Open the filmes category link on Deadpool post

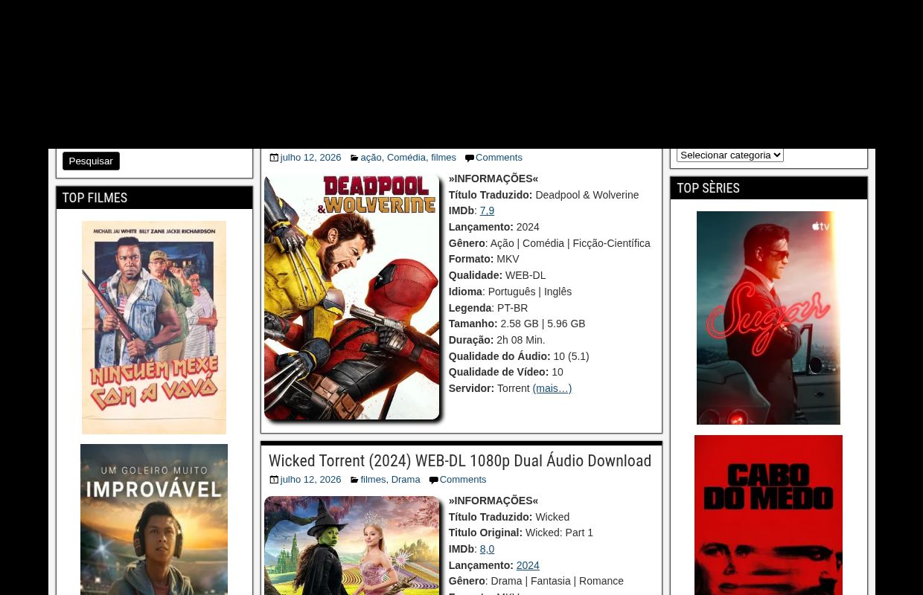tap(444, 157)
